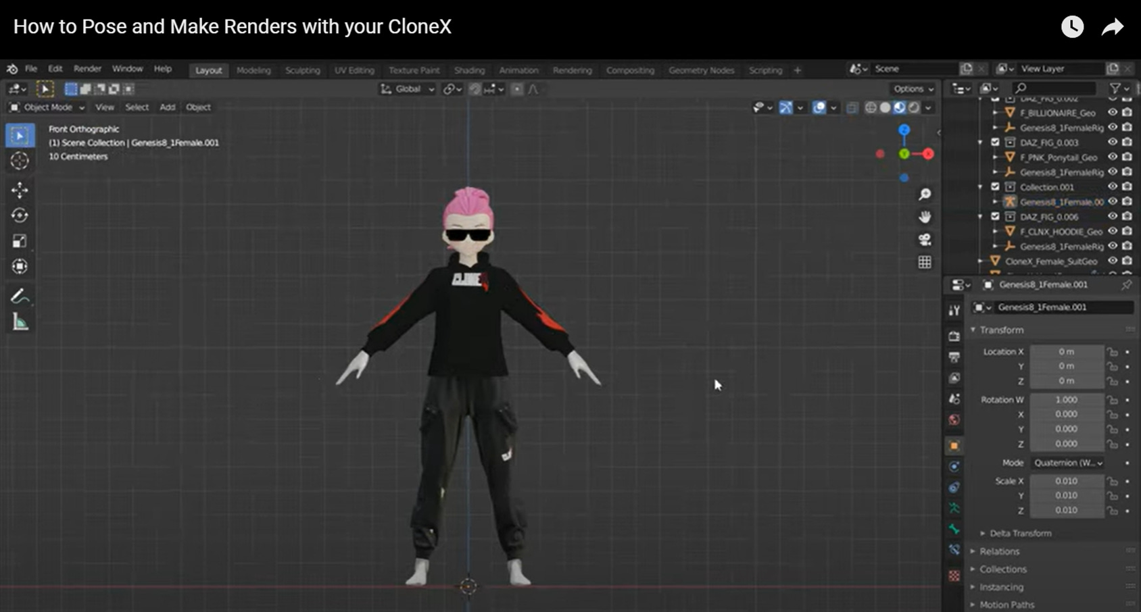Toggle the camera view icon
Screen dimensions: 1141x612
tap(925, 240)
